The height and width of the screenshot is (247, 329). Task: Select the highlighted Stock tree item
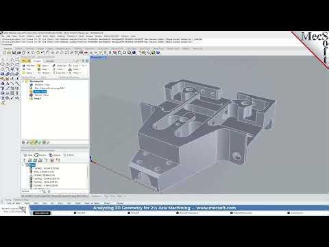click(x=40, y=91)
